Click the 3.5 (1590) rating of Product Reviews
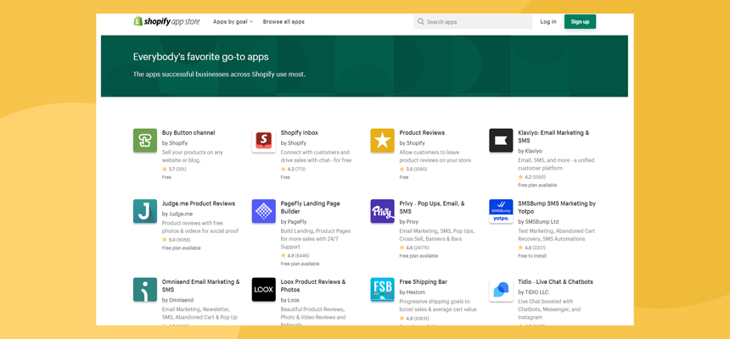This screenshot has height=339, width=730. tap(413, 169)
